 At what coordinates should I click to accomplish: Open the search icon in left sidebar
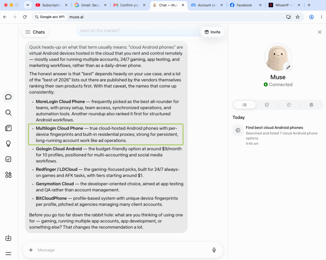pyautogui.click(x=8, y=113)
